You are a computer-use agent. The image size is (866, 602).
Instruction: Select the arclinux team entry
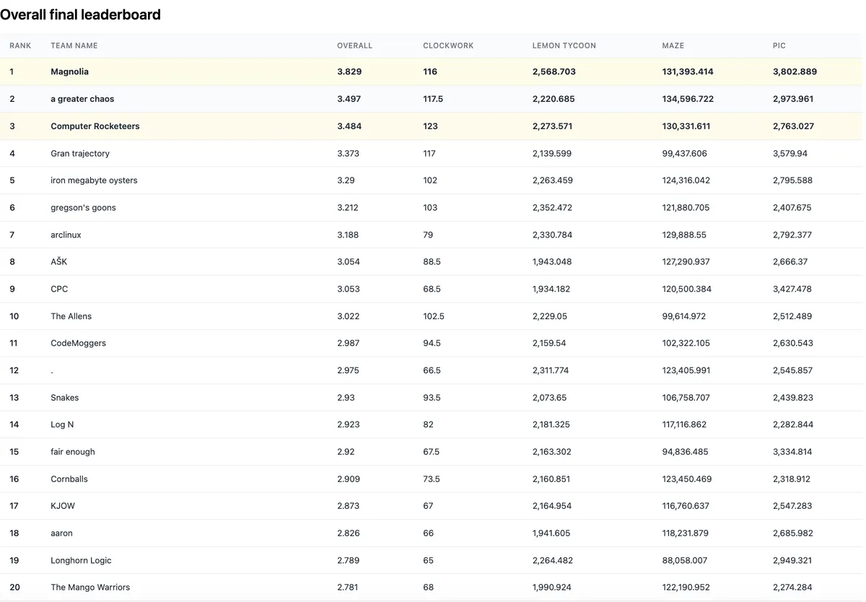click(x=66, y=235)
